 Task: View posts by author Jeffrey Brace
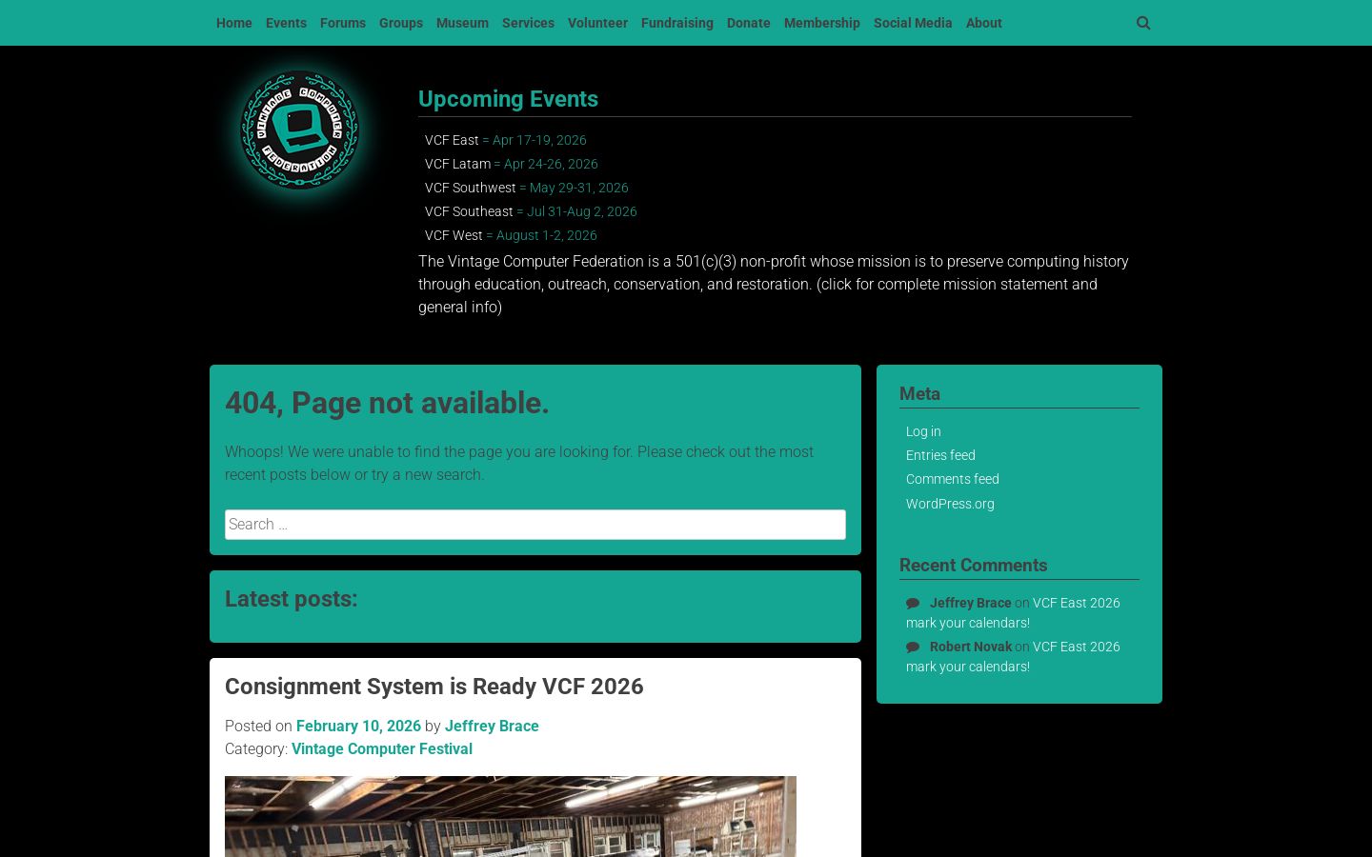pos(492,726)
